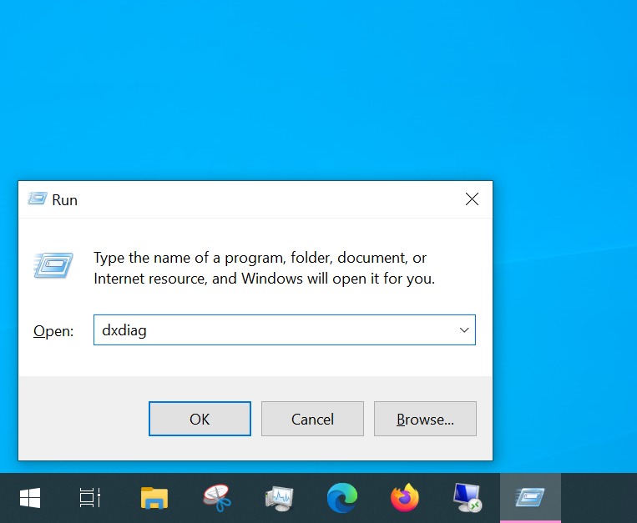Click the Browse... button
637x523 pixels.
click(425, 419)
